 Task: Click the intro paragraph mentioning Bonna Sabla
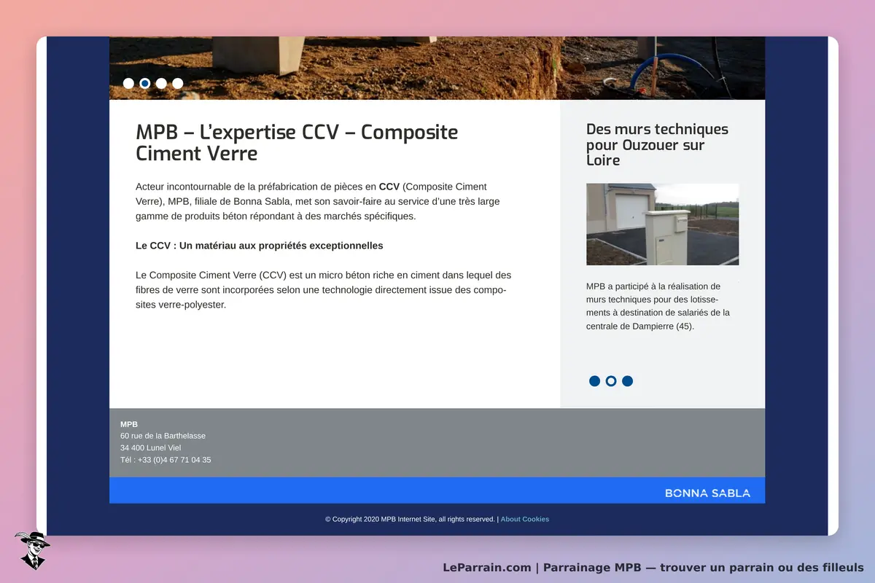pyautogui.click(x=318, y=201)
